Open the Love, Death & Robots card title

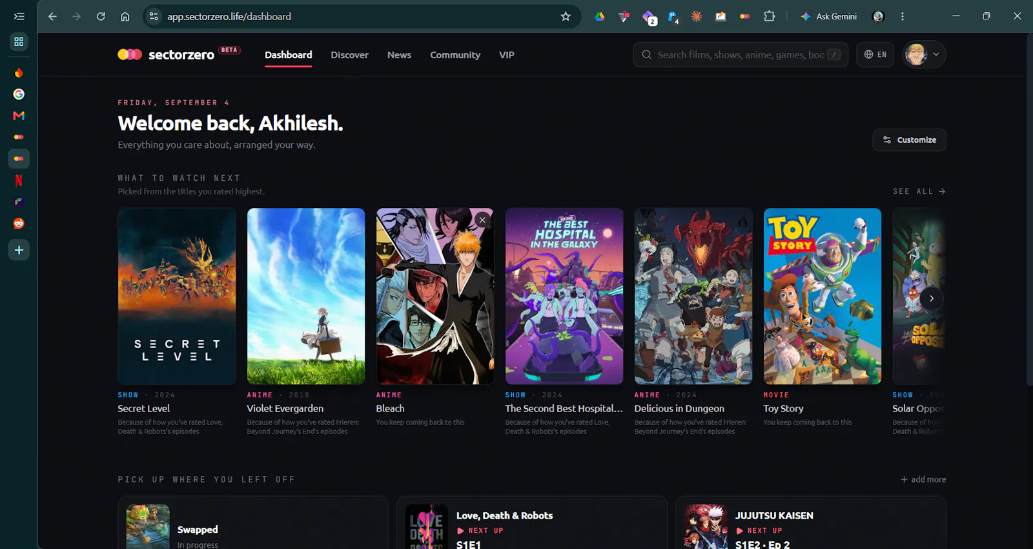click(504, 515)
